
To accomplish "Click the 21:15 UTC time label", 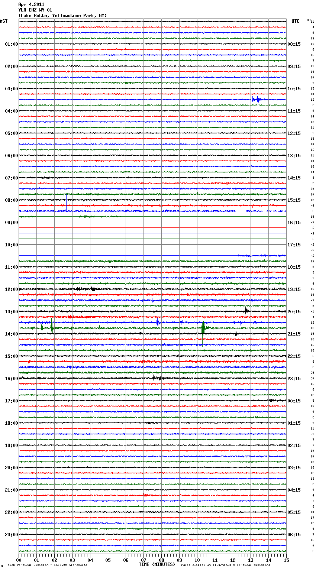I will [x=294, y=334].
